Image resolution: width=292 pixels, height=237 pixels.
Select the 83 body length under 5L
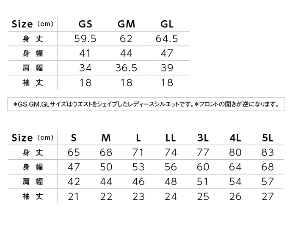coord(267,153)
